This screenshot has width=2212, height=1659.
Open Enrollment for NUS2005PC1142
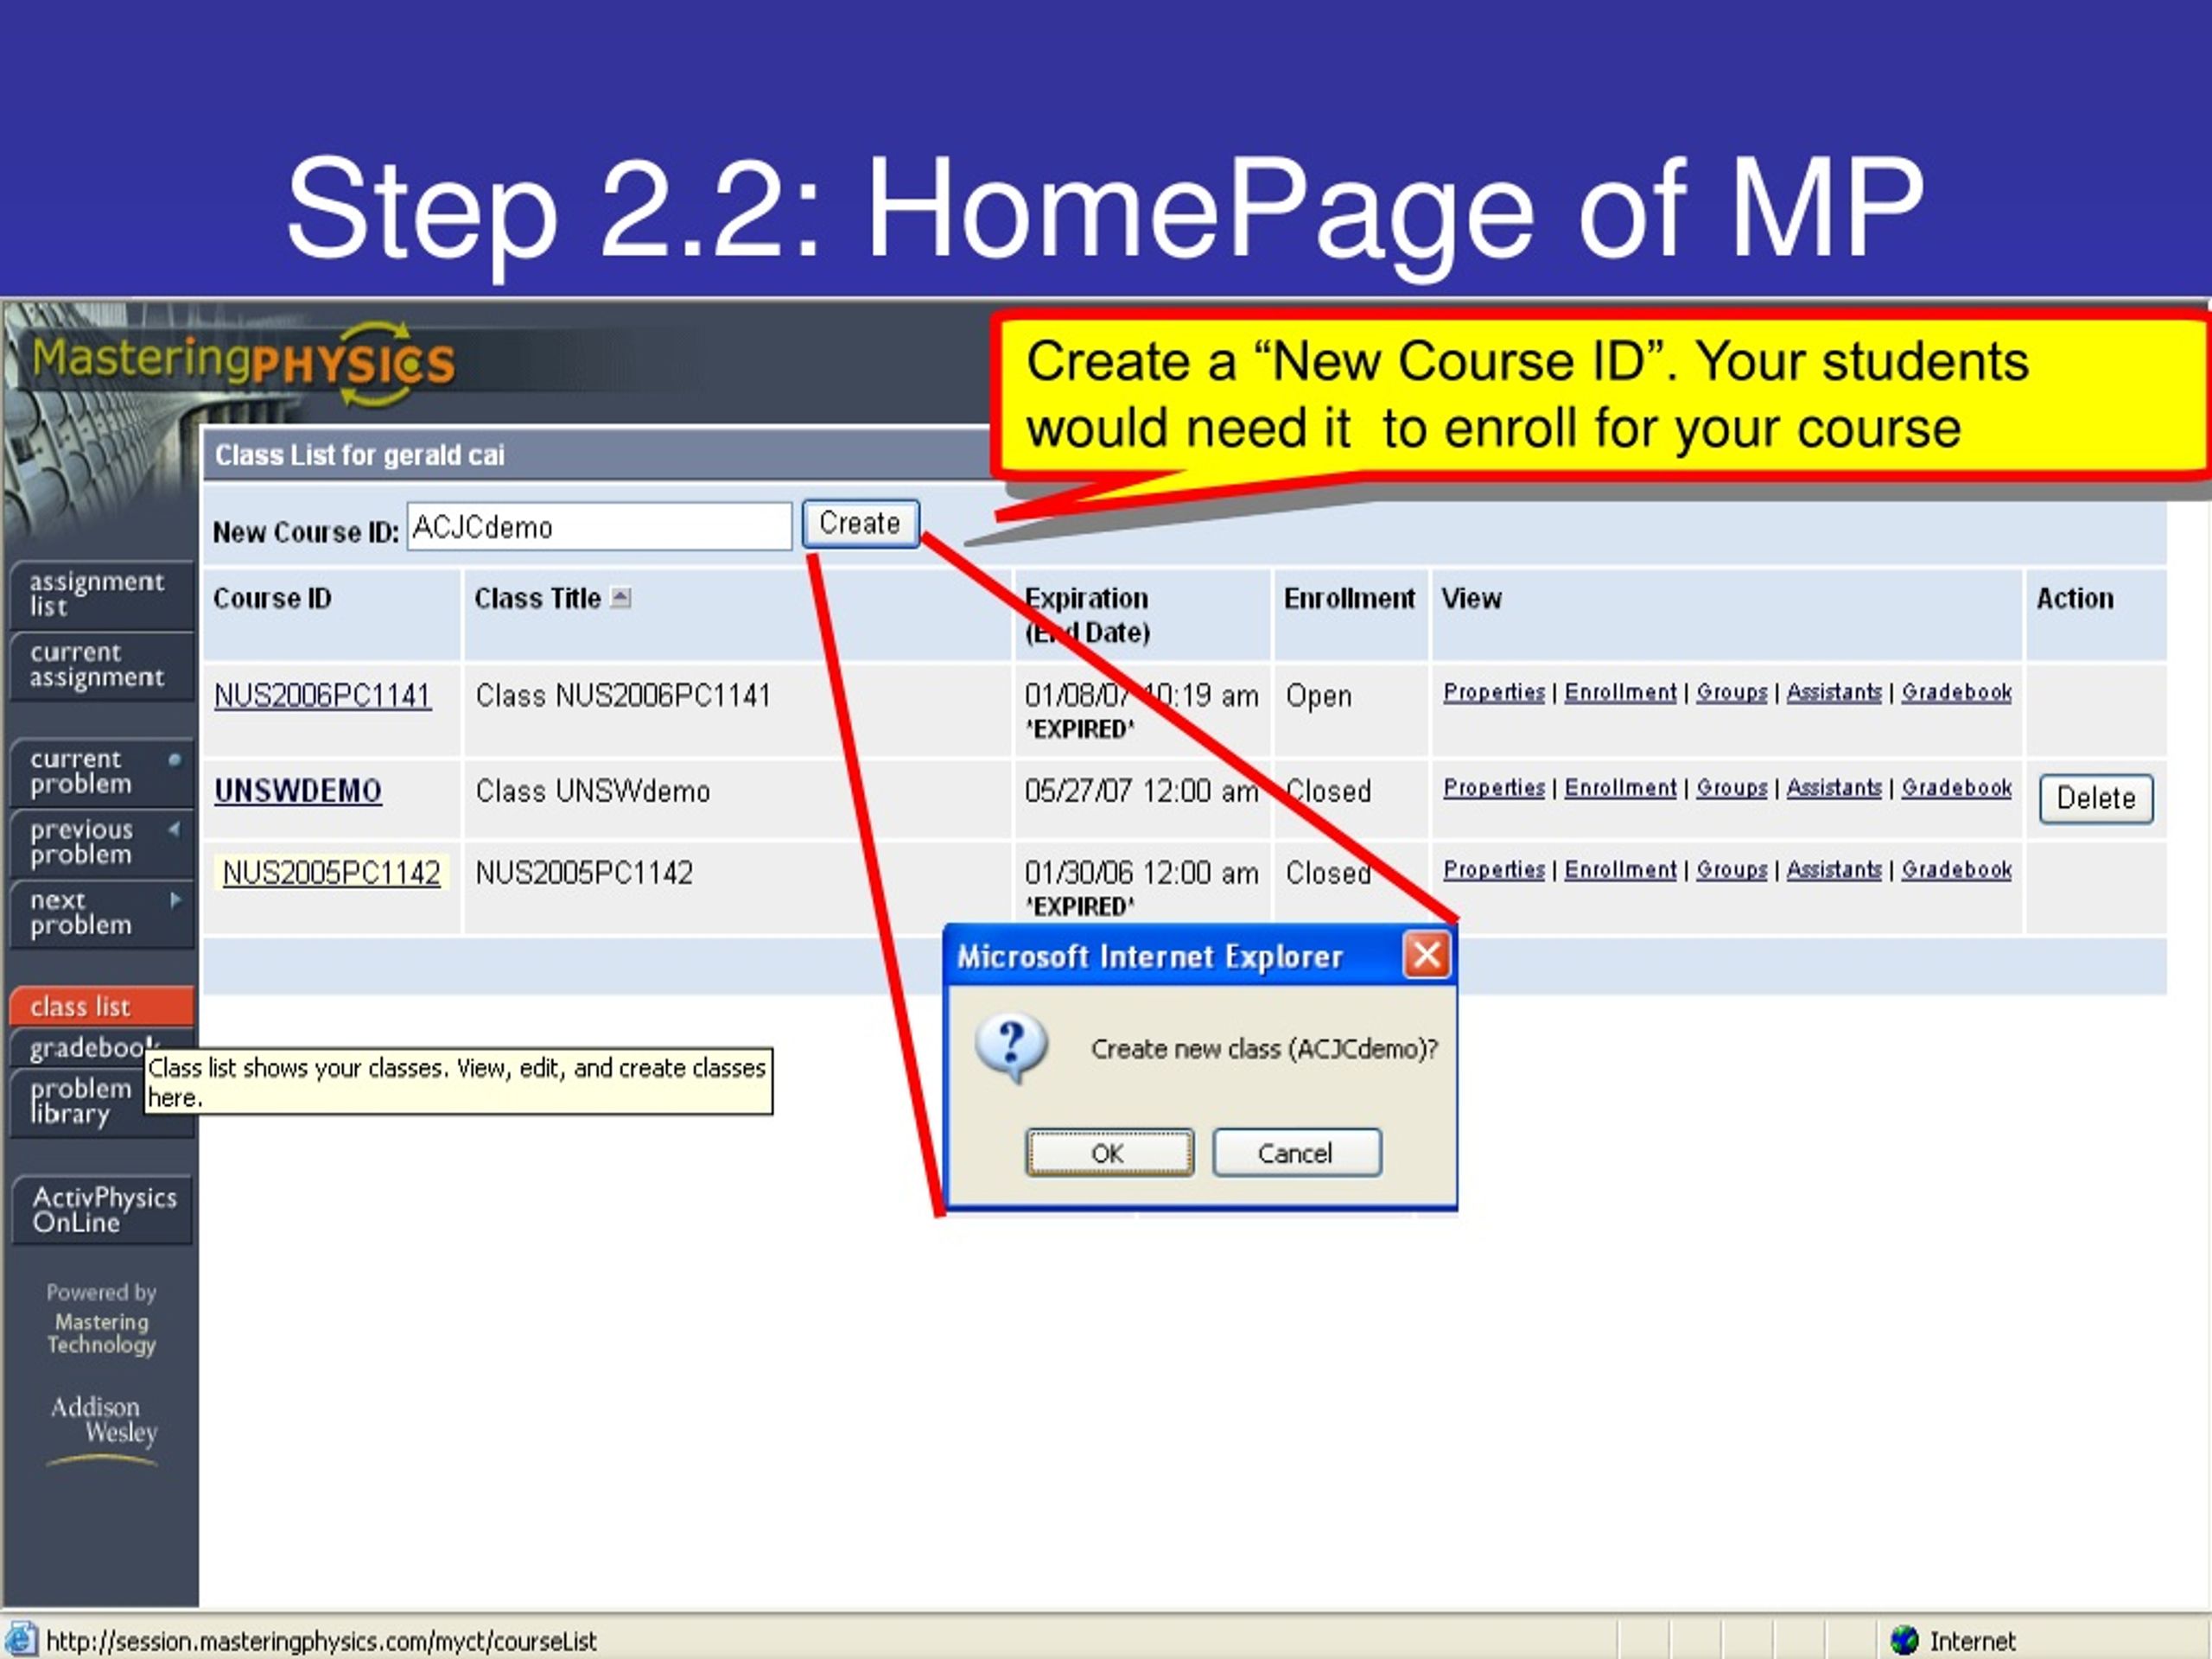point(1620,870)
